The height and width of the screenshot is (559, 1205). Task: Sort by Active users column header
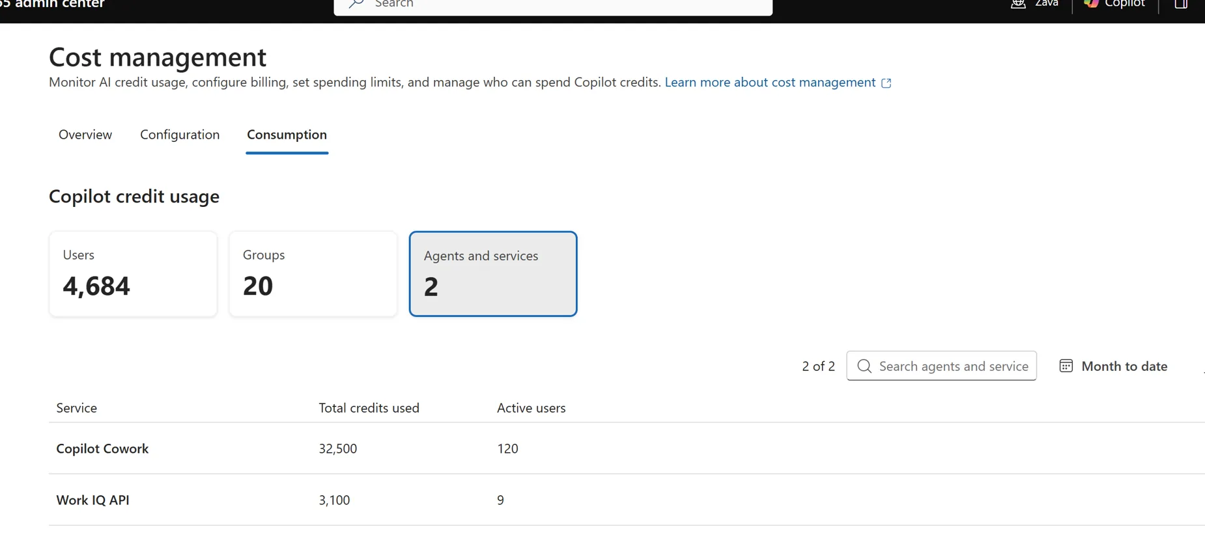531,408
